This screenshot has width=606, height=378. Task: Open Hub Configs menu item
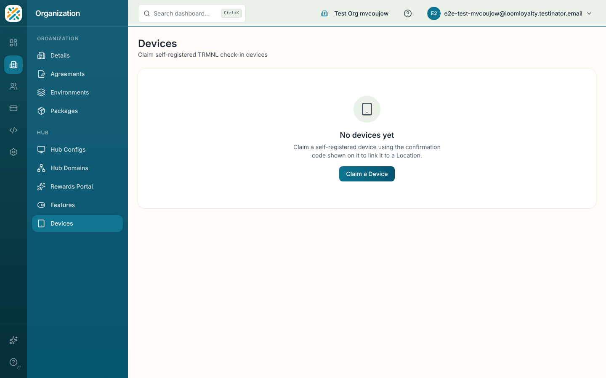coord(77,150)
